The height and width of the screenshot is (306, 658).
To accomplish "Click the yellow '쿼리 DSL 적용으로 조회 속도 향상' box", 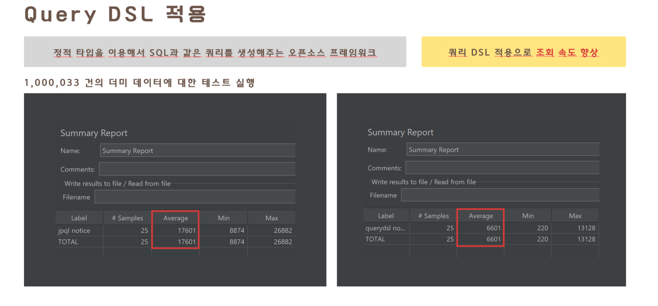I will click(x=524, y=52).
